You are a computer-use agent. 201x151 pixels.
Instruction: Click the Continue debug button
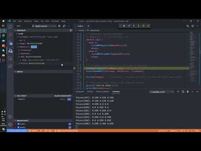click(124, 26)
